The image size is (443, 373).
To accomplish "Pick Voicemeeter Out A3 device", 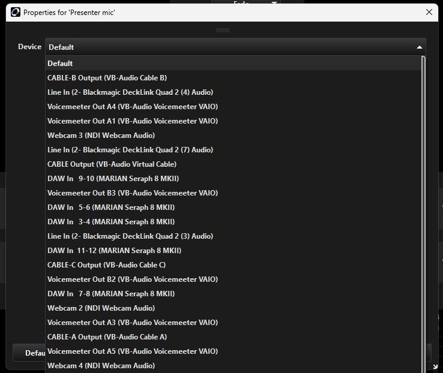I will point(234,322).
